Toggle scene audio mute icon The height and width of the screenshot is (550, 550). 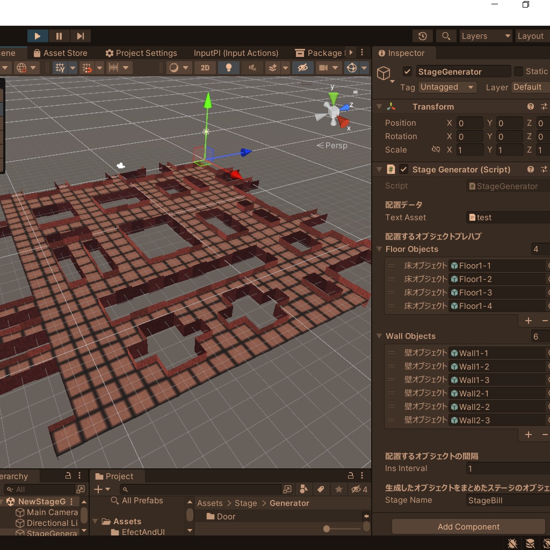coord(252,68)
